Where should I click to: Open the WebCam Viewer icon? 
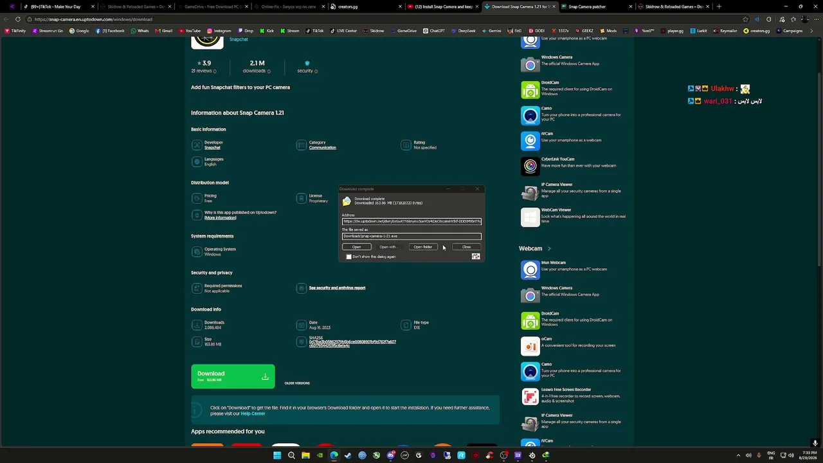[x=530, y=217]
